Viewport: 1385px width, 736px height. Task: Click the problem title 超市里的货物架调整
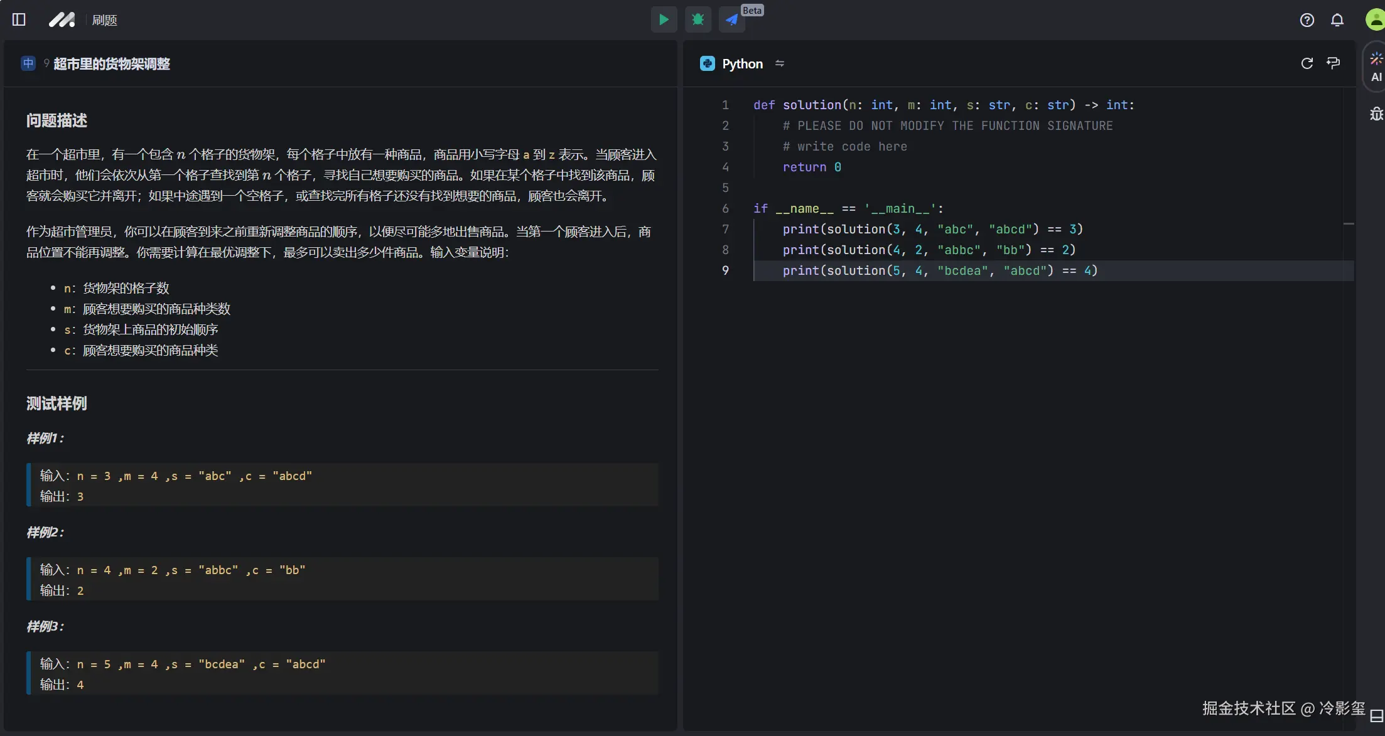coord(112,63)
